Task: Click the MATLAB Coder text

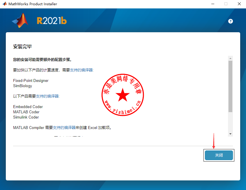Action: pos(26,112)
